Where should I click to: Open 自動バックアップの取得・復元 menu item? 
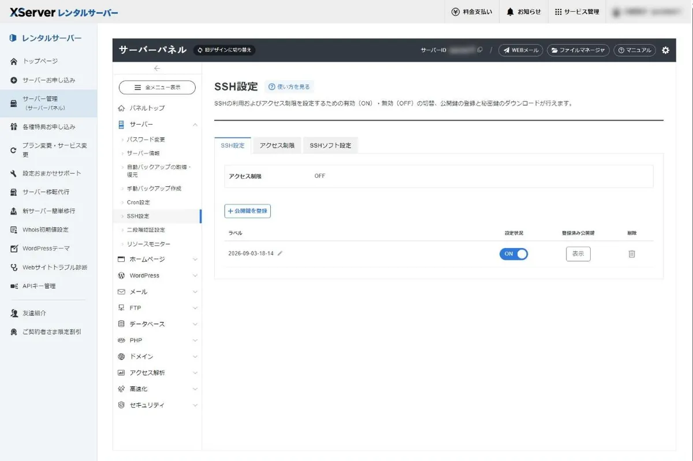coord(159,171)
